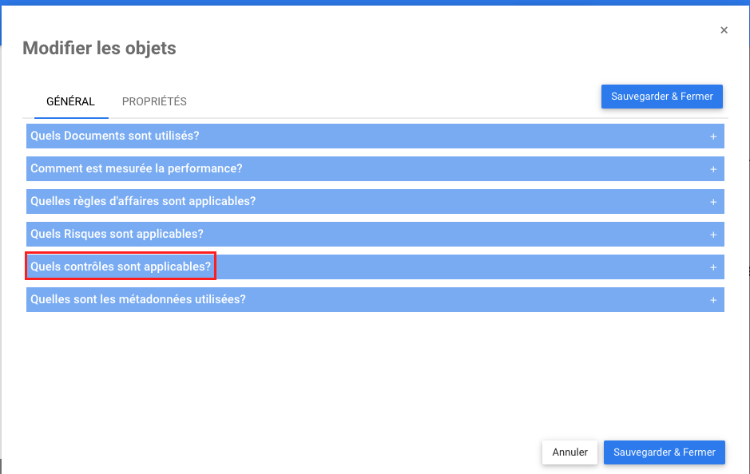Click the 'Modifier les objets' dialog title

coord(99,48)
